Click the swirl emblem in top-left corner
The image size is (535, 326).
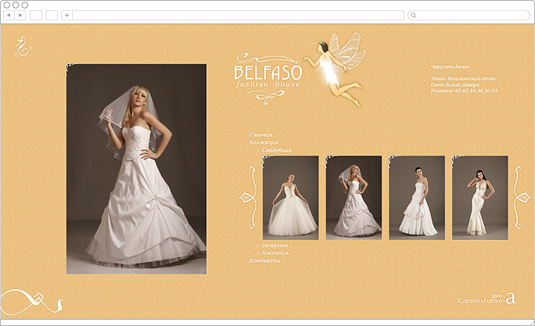coord(23,46)
